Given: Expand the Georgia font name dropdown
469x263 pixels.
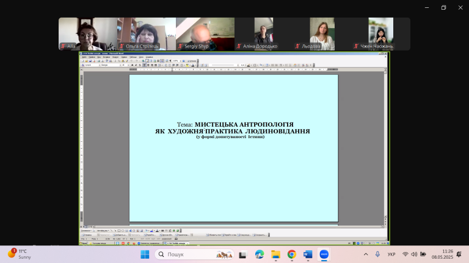Looking at the screenshot, I should pos(120,65).
